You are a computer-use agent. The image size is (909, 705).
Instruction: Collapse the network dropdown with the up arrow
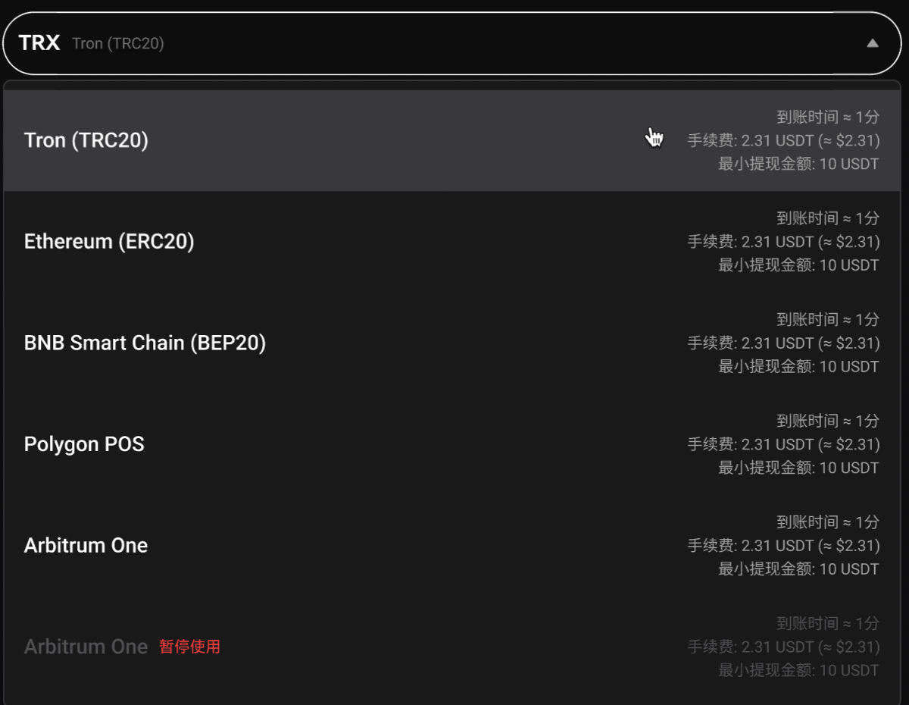(873, 43)
